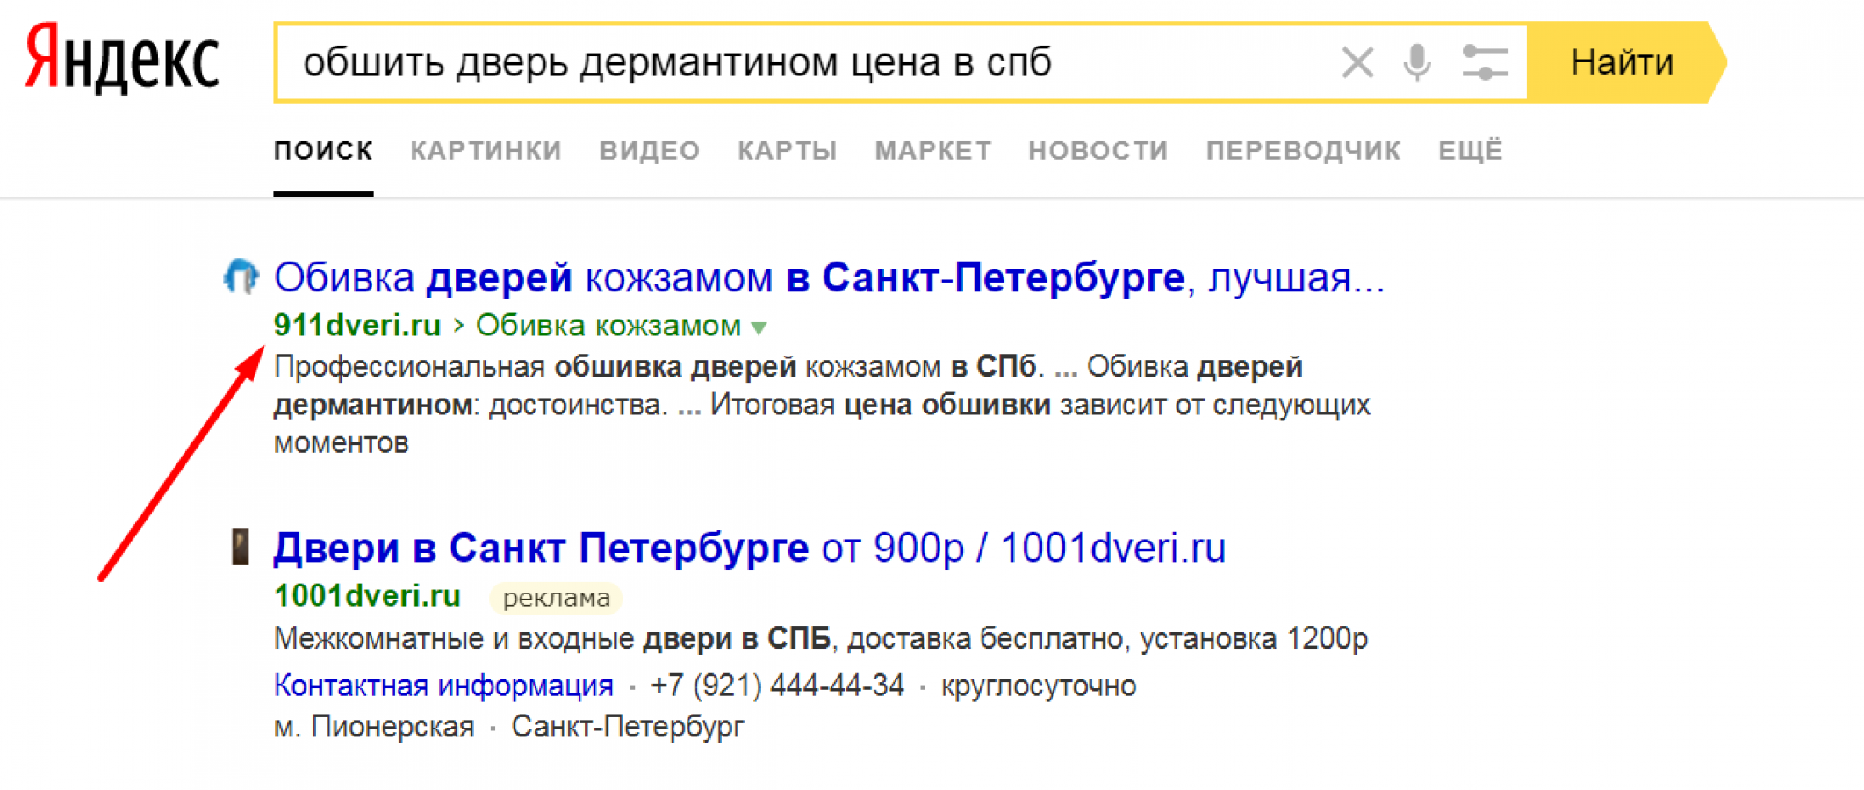The image size is (1864, 790).
Task: Open the Yandex logo home page
Action: coord(122,59)
